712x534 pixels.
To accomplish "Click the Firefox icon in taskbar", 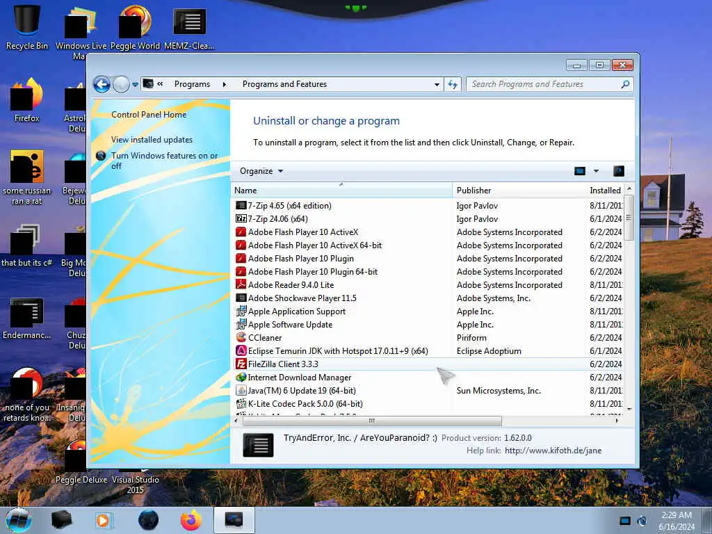I will click(191, 520).
